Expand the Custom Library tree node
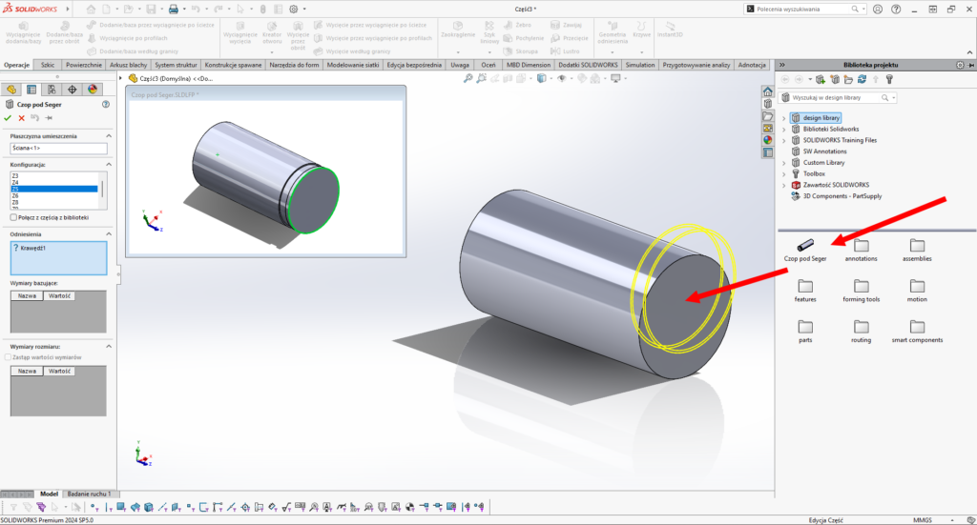 (784, 163)
